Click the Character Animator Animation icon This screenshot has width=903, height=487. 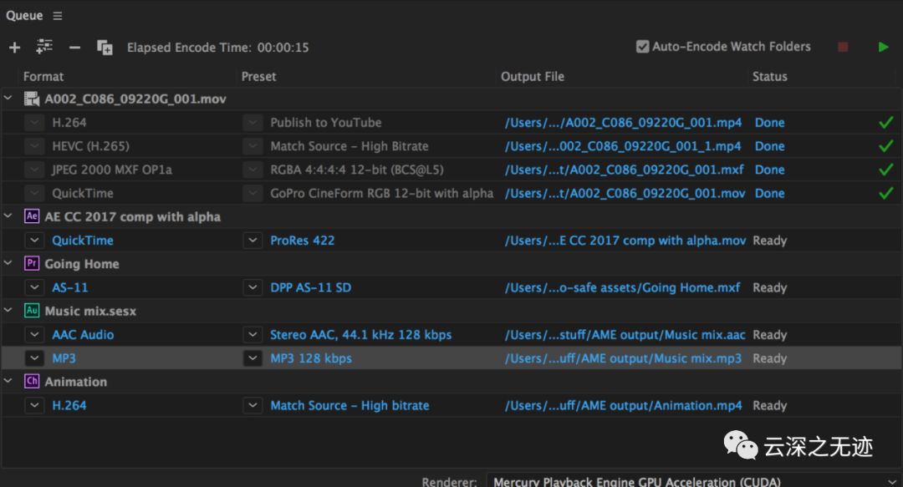coord(32,381)
